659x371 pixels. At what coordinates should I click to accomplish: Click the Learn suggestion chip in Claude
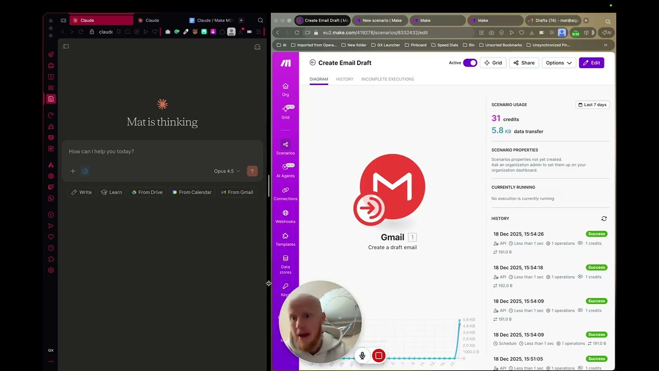(x=112, y=192)
